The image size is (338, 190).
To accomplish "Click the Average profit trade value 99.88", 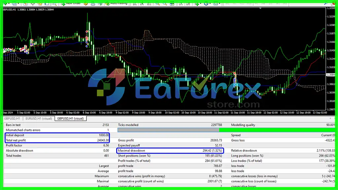I will 219,171.
